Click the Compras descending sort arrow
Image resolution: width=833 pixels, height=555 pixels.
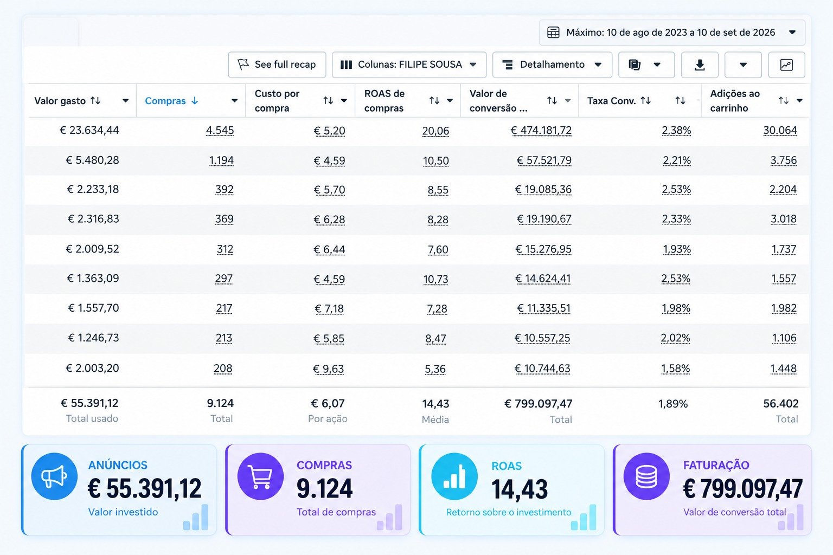click(195, 101)
